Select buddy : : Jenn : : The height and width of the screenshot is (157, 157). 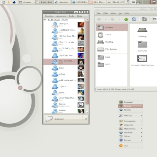pos(64,86)
